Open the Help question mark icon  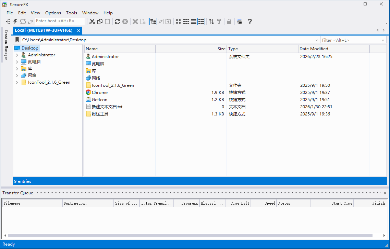click(250, 22)
